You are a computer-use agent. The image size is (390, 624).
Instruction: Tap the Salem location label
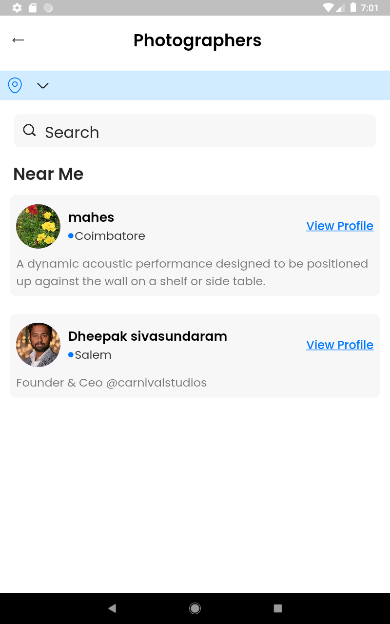point(93,355)
